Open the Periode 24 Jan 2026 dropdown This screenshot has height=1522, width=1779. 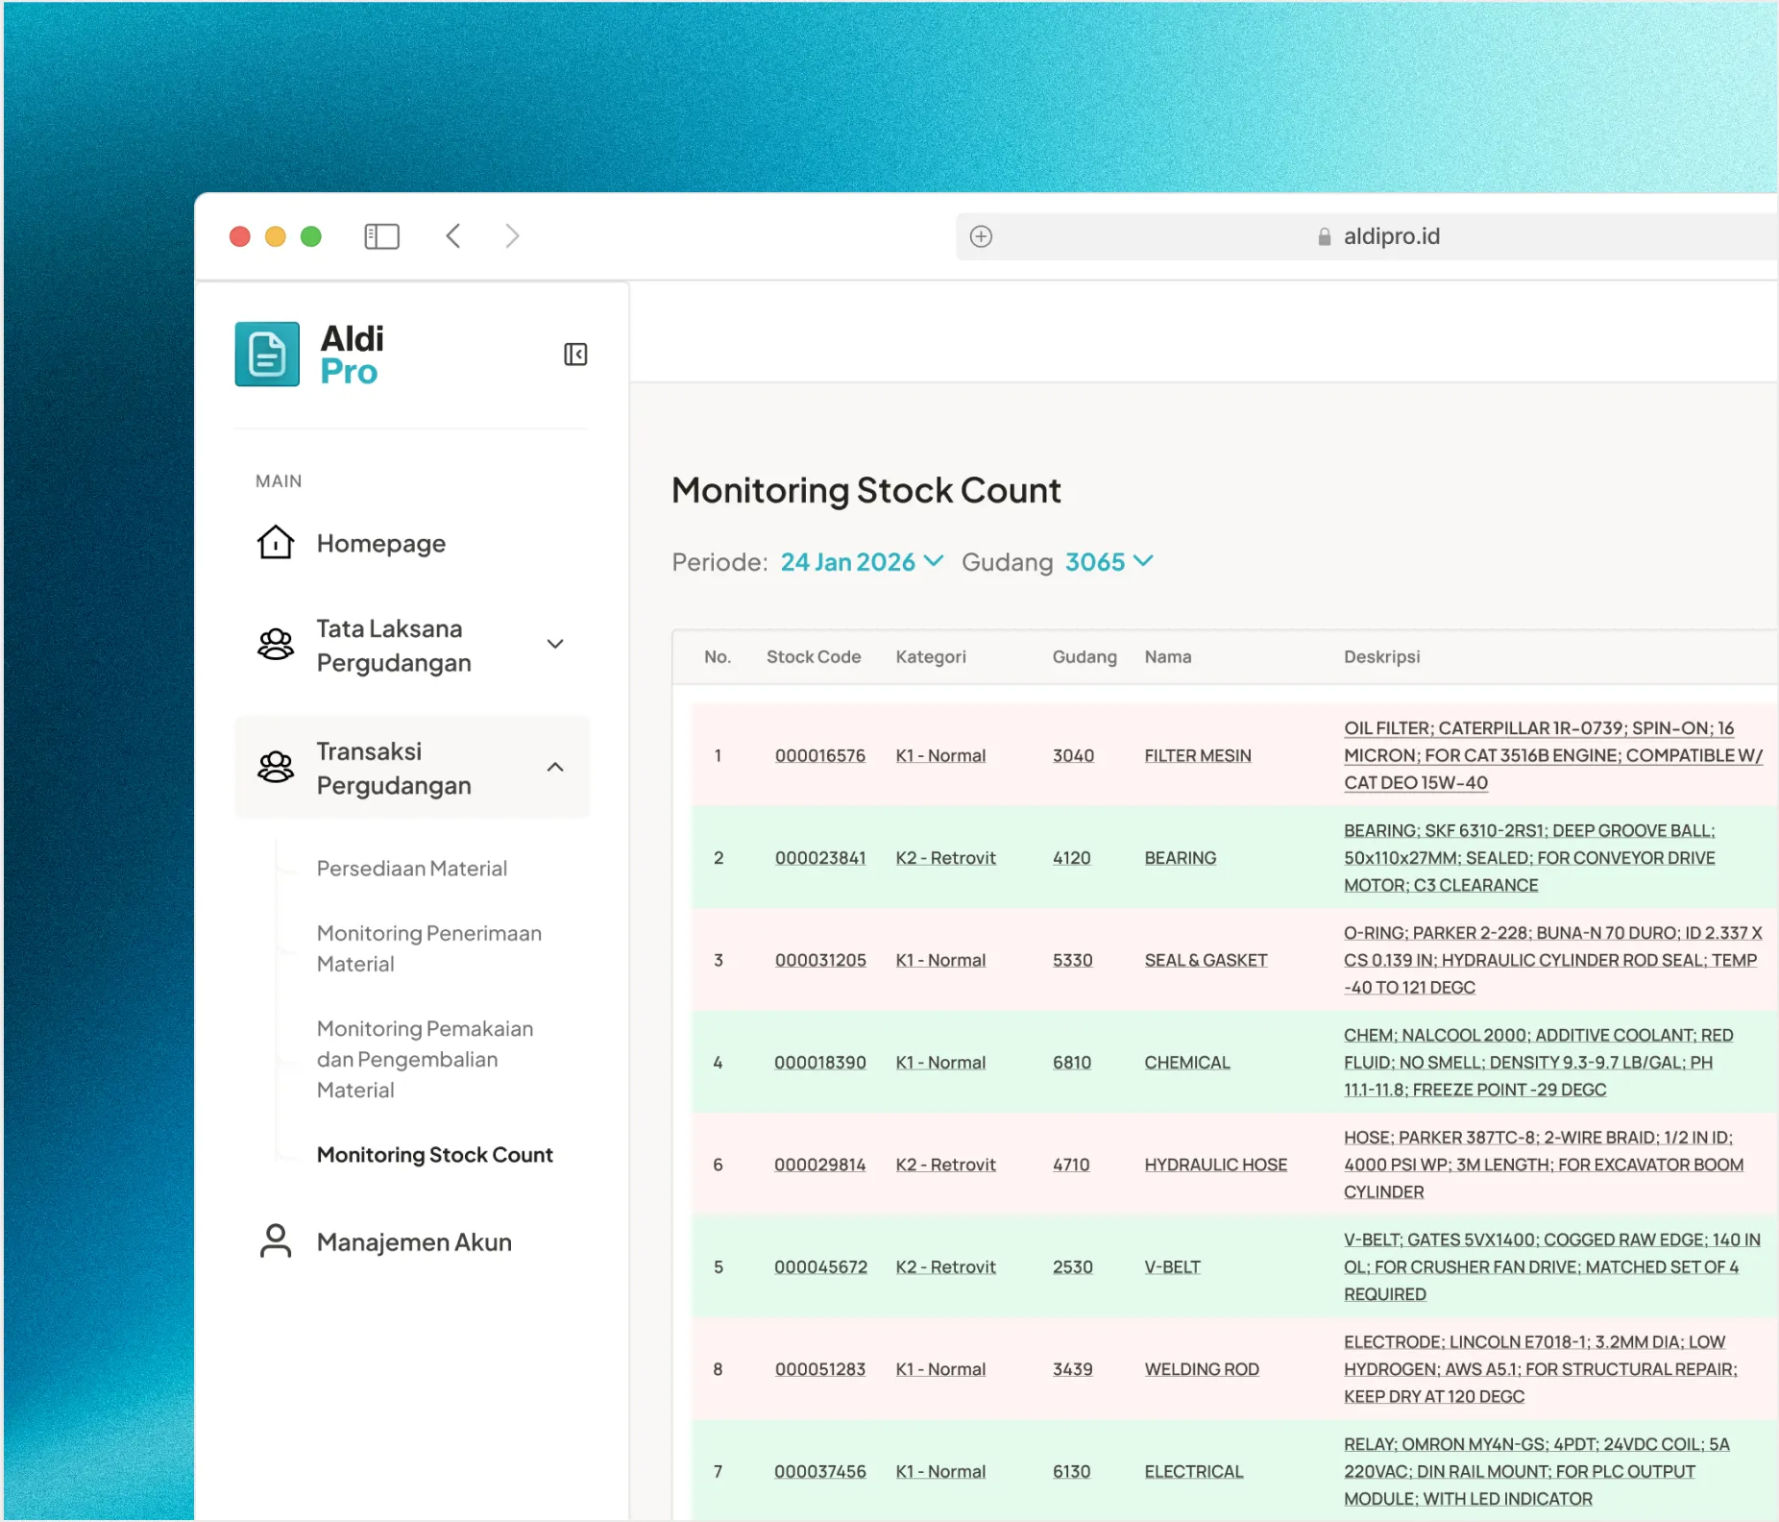862,562
